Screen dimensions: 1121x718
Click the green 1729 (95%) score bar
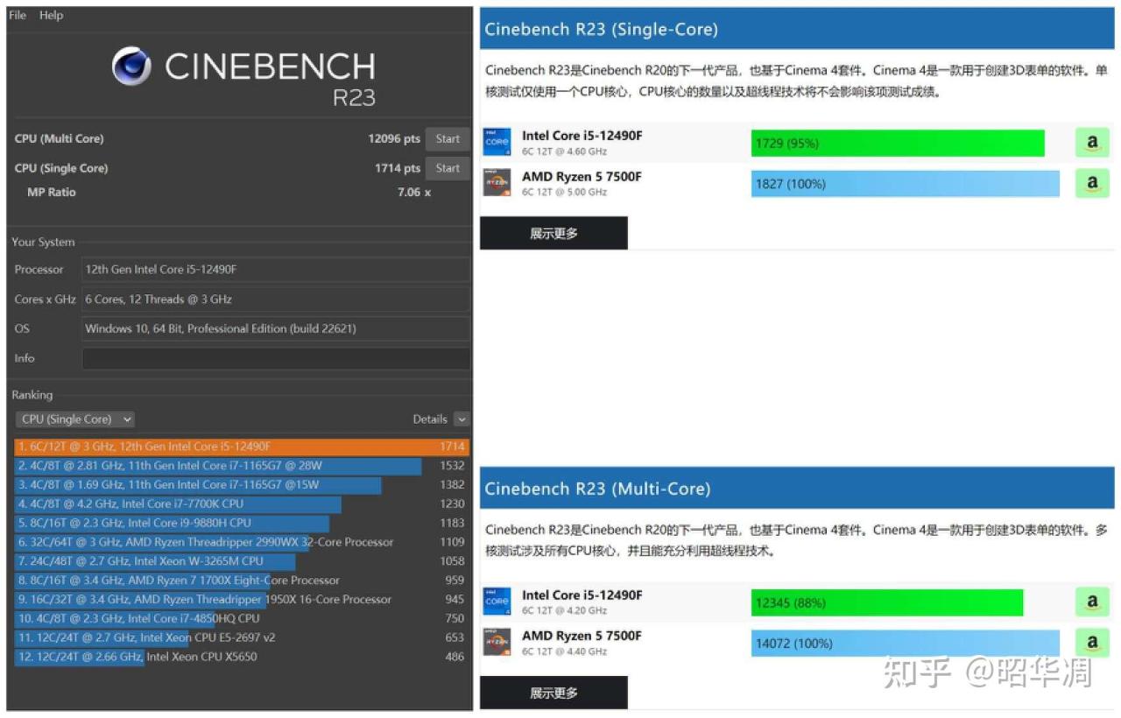point(897,143)
